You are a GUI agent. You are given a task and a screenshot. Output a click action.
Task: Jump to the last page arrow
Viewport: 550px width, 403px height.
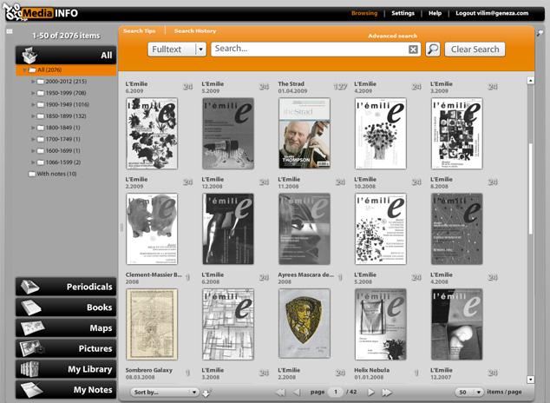pyautogui.click(x=387, y=392)
